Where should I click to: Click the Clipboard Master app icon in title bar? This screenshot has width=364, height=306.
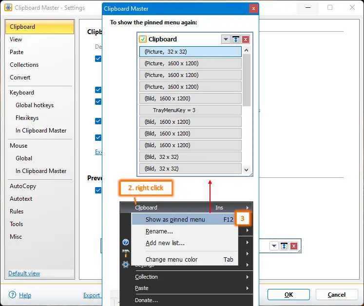click(x=8, y=7)
